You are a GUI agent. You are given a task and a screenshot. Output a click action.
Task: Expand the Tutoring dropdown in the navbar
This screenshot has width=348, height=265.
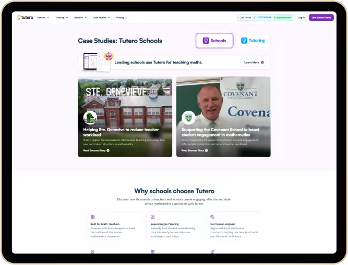pyautogui.click(x=62, y=17)
